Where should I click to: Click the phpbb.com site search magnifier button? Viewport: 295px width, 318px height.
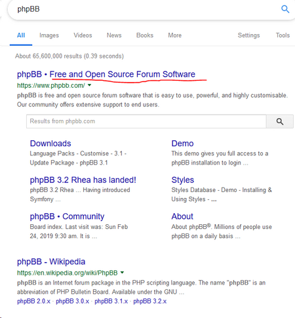pyautogui.click(x=280, y=121)
